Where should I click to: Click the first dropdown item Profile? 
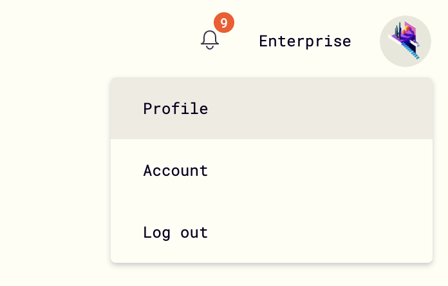272,108
